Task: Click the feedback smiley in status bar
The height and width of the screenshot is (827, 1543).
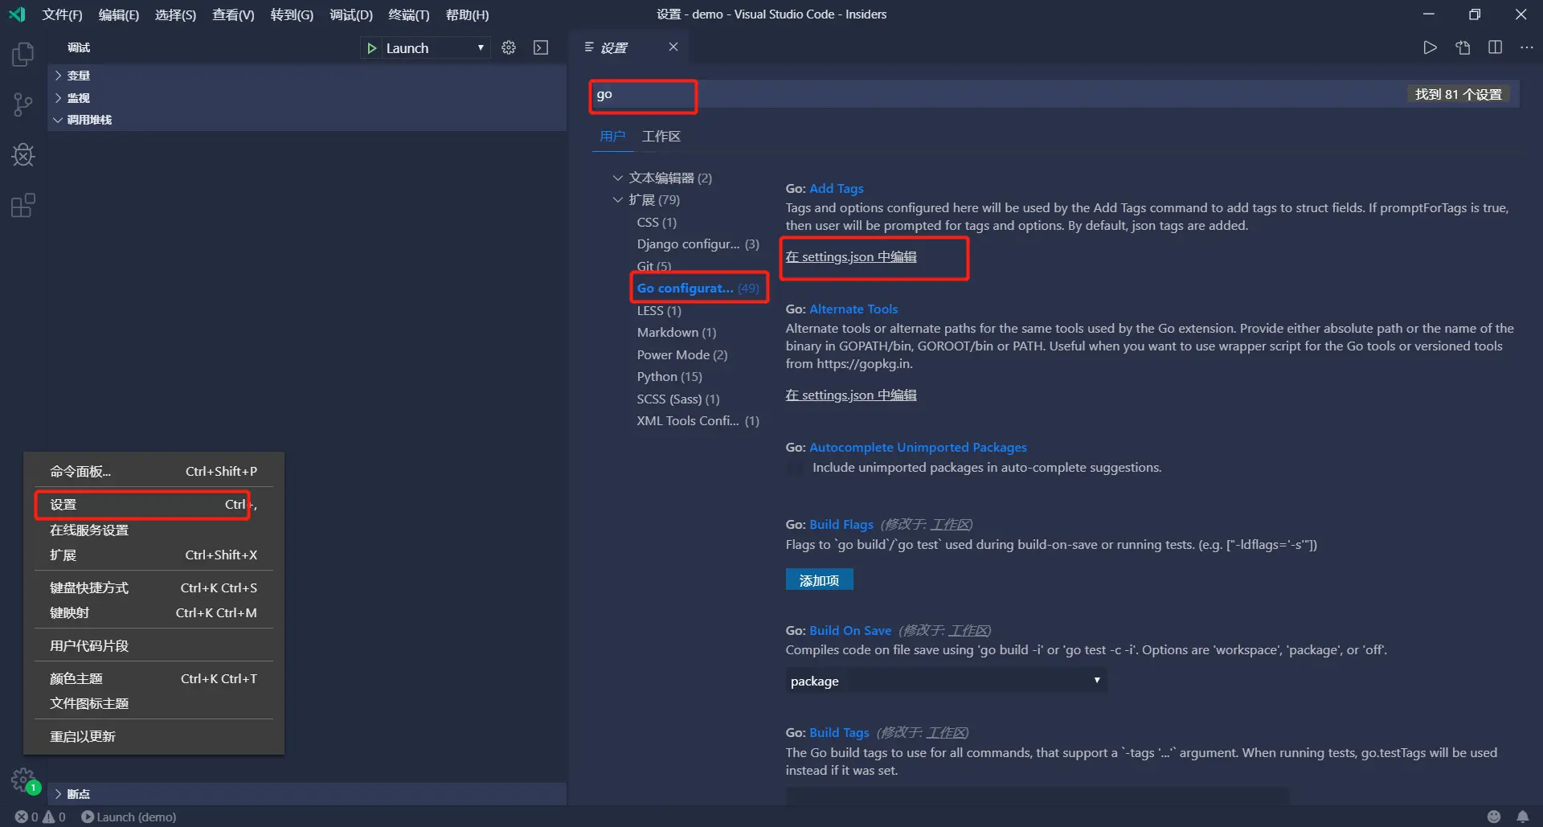Action: [x=1494, y=817]
